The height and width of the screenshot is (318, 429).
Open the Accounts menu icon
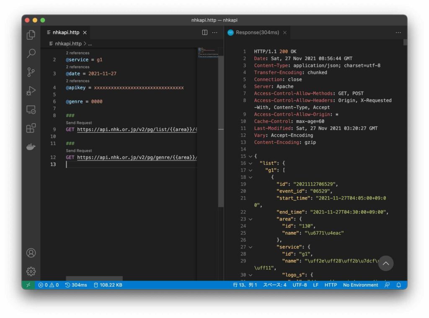31,253
